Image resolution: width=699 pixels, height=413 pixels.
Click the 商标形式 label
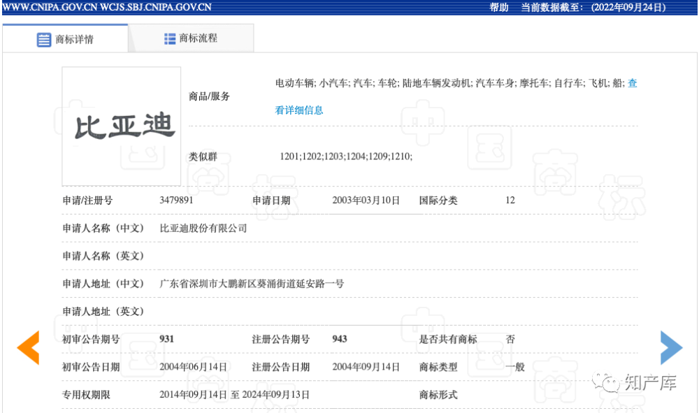(438, 395)
